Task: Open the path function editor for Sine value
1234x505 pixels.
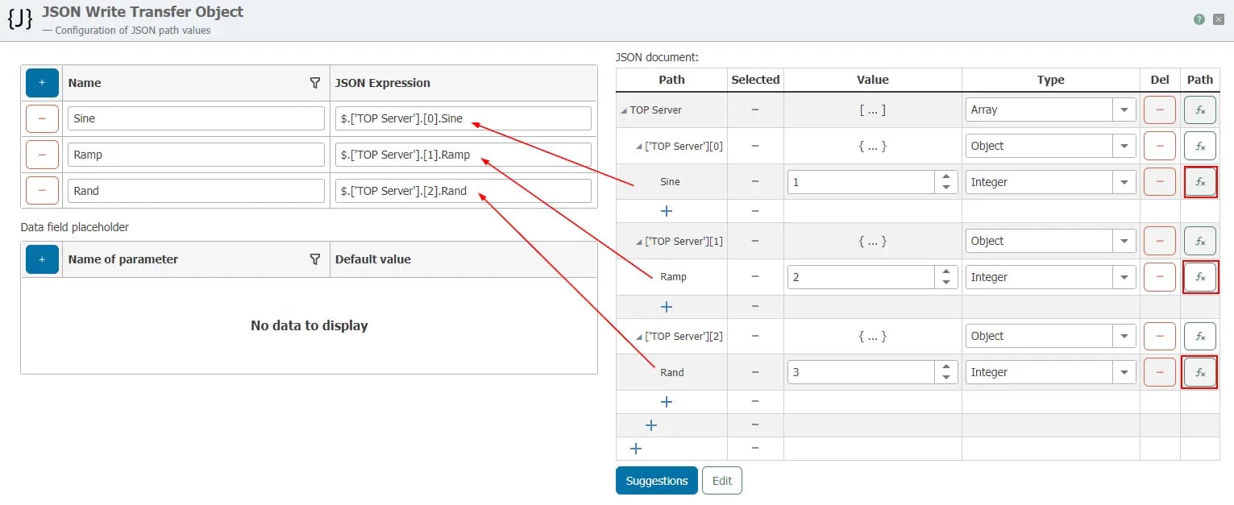Action: tap(1200, 182)
